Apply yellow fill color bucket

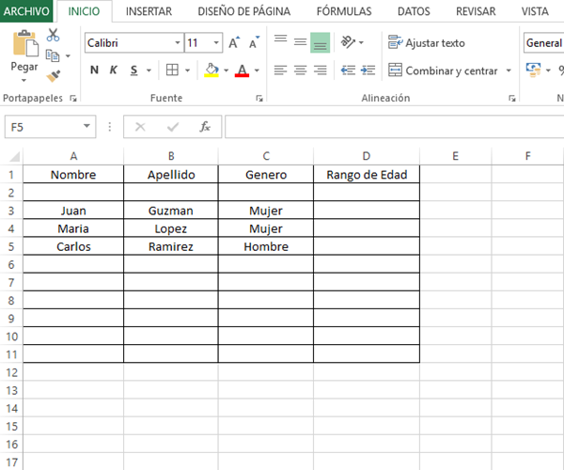pos(211,70)
